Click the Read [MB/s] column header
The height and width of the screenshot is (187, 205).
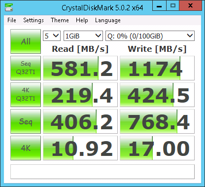[80, 49]
